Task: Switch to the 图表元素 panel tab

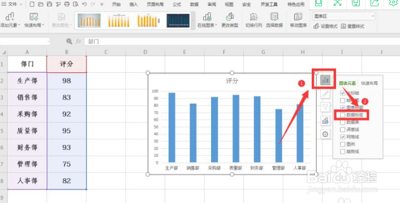Action: click(347, 83)
